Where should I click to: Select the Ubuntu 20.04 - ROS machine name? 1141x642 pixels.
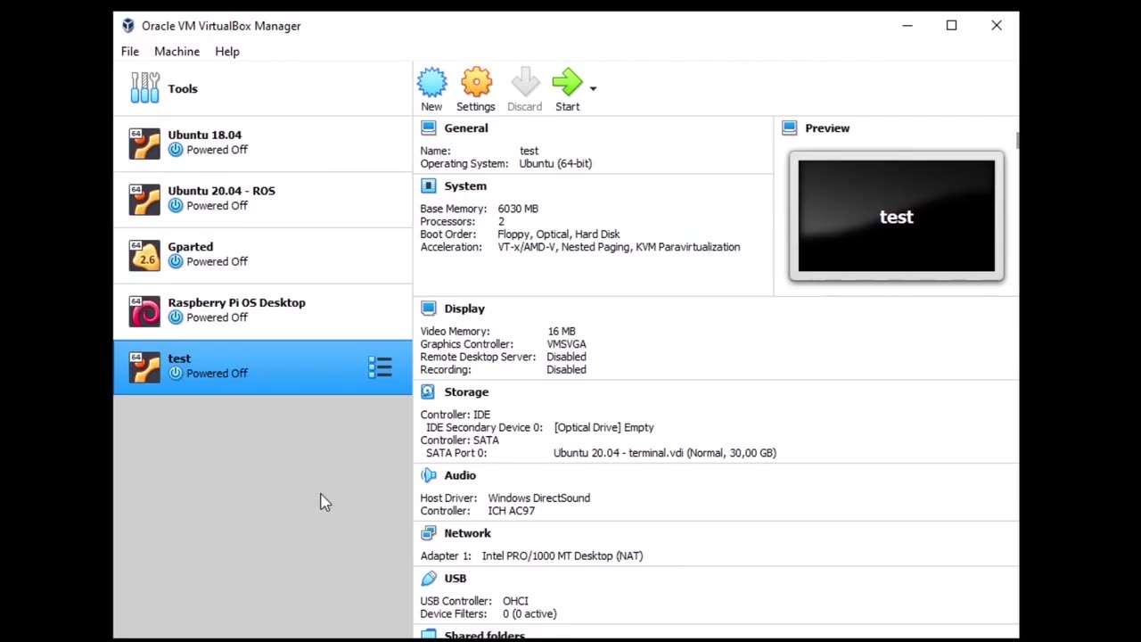click(x=221, y=191)
